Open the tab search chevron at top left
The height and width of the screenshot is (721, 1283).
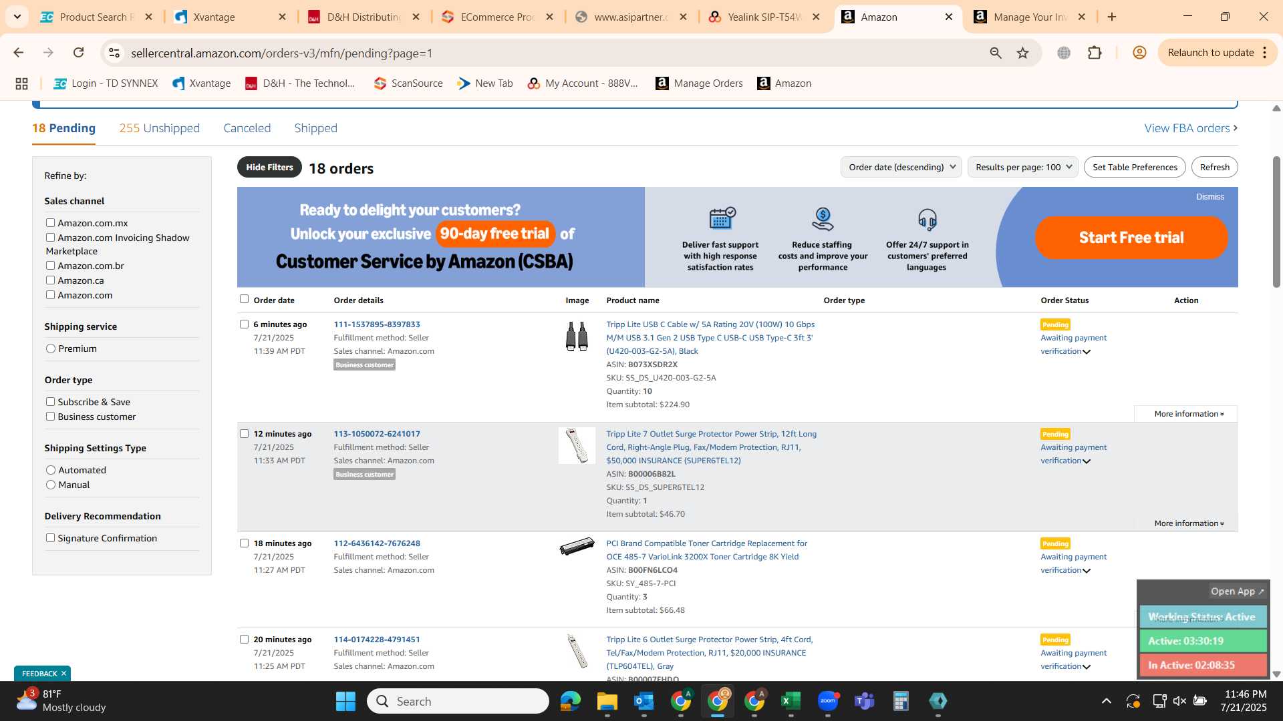tap(17, 17)
